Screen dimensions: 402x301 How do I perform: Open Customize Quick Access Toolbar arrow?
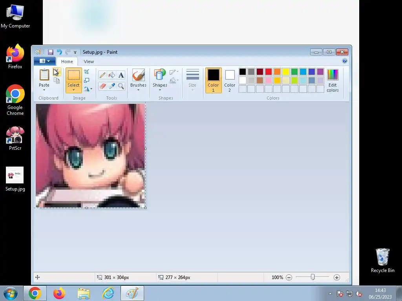coord(75,53)
